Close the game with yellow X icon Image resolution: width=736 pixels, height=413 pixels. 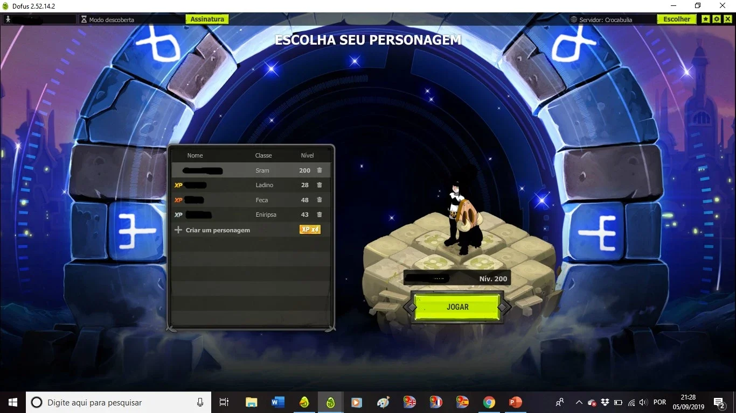click(728, 19)
